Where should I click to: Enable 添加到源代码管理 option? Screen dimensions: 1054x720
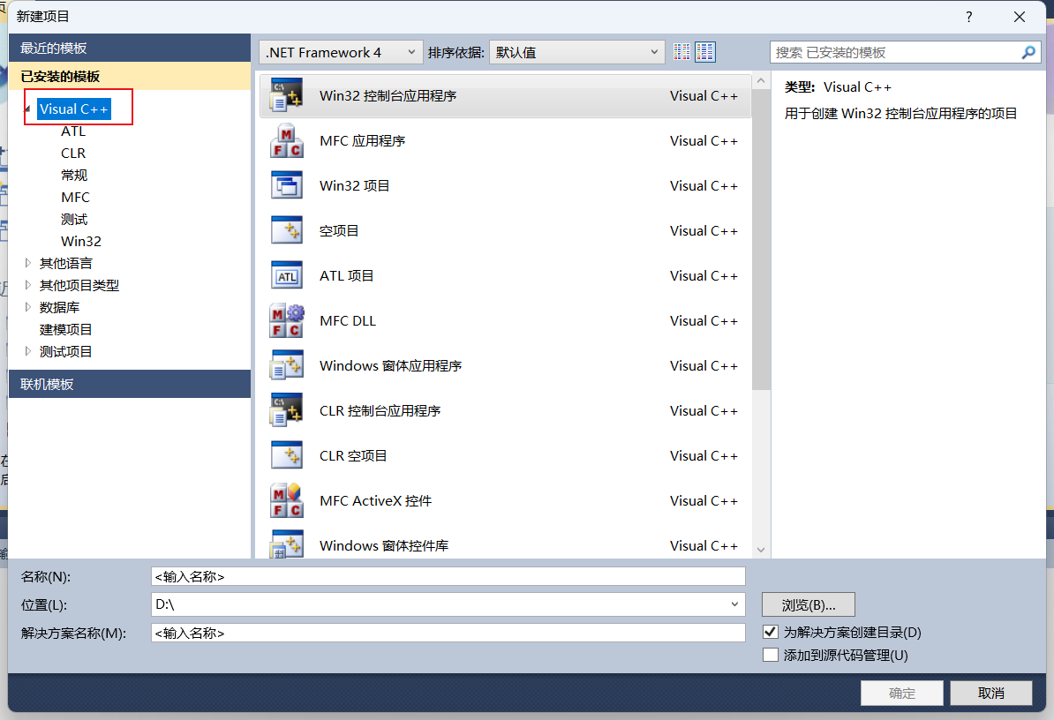(771, 654)
